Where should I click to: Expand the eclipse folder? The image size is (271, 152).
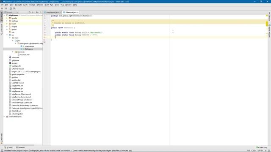pyautogui.click(x=7, y=27)
